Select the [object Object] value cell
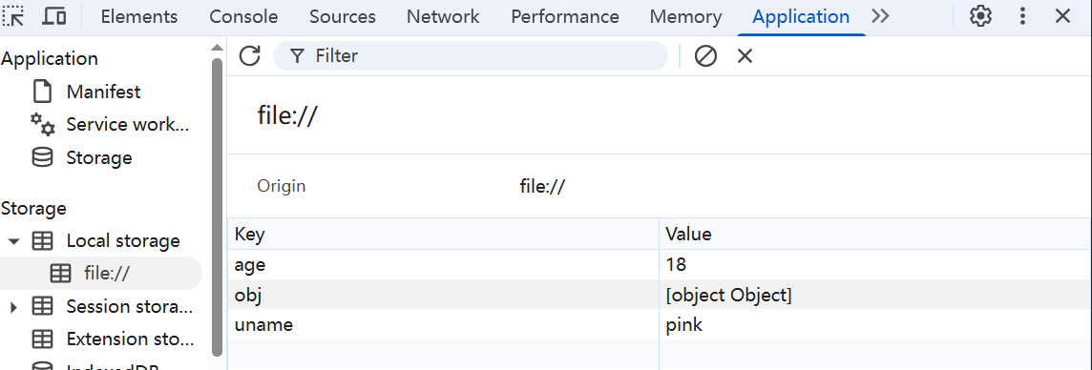 pos(875,295)
